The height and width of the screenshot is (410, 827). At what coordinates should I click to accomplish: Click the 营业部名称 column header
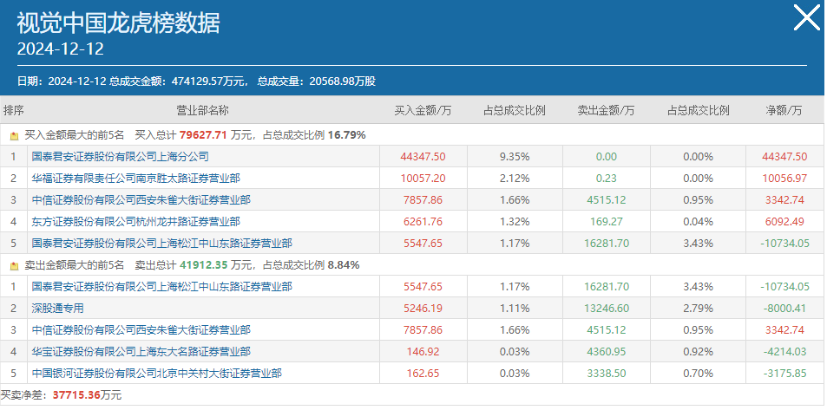202,111
